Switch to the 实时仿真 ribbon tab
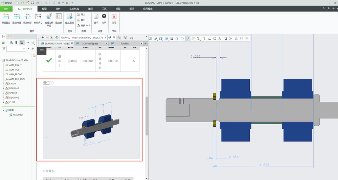Image resolution: width=338 pixels, height=180 pixels. point(74,9)
